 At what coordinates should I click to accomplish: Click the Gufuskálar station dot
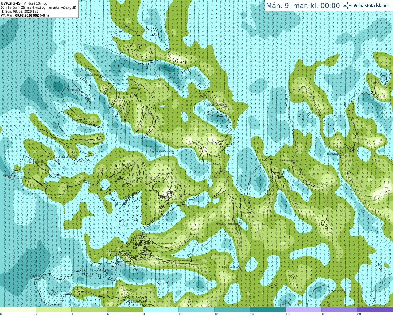click(x=43, y=278)
